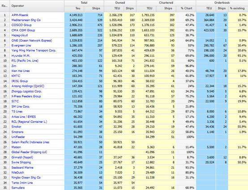
Task: Open Yang Ming Marine Transport Corp. link
Action: [34, 51]
